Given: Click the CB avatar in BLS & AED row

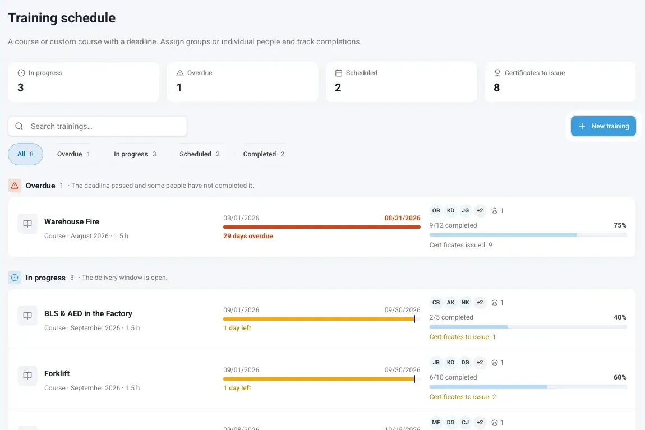Looking at the screenshot, I should click(x=436, y=303).
